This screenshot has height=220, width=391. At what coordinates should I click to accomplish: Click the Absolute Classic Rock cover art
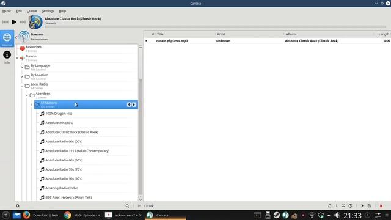click(x=35, y=22)
